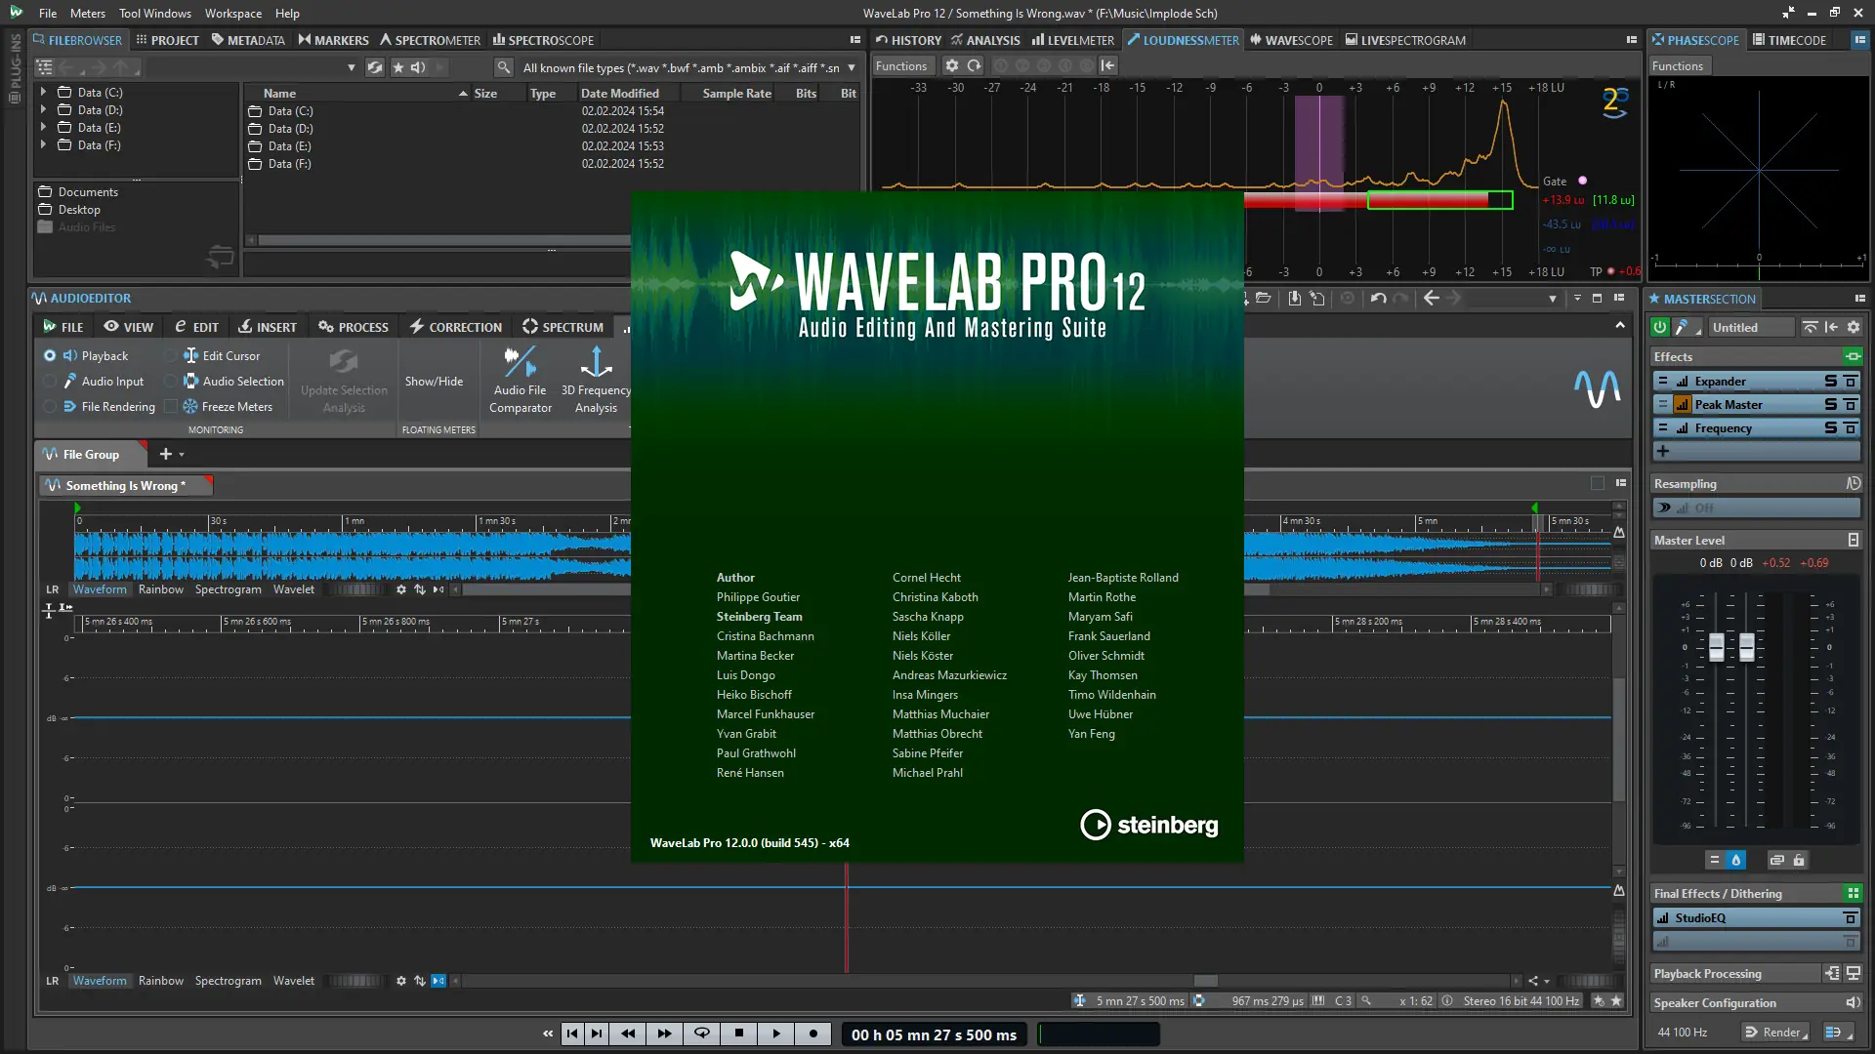Expand the Data (C:) drive tree item
This screenshot has height=1054, width=1875.
click(43, 92)
